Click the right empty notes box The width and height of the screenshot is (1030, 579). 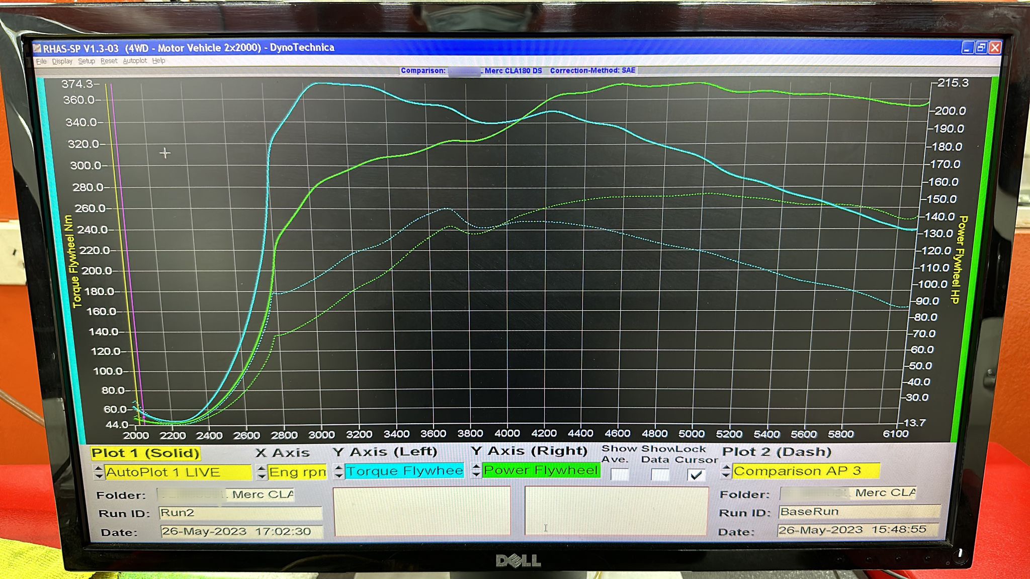click(x=616, y=511)
